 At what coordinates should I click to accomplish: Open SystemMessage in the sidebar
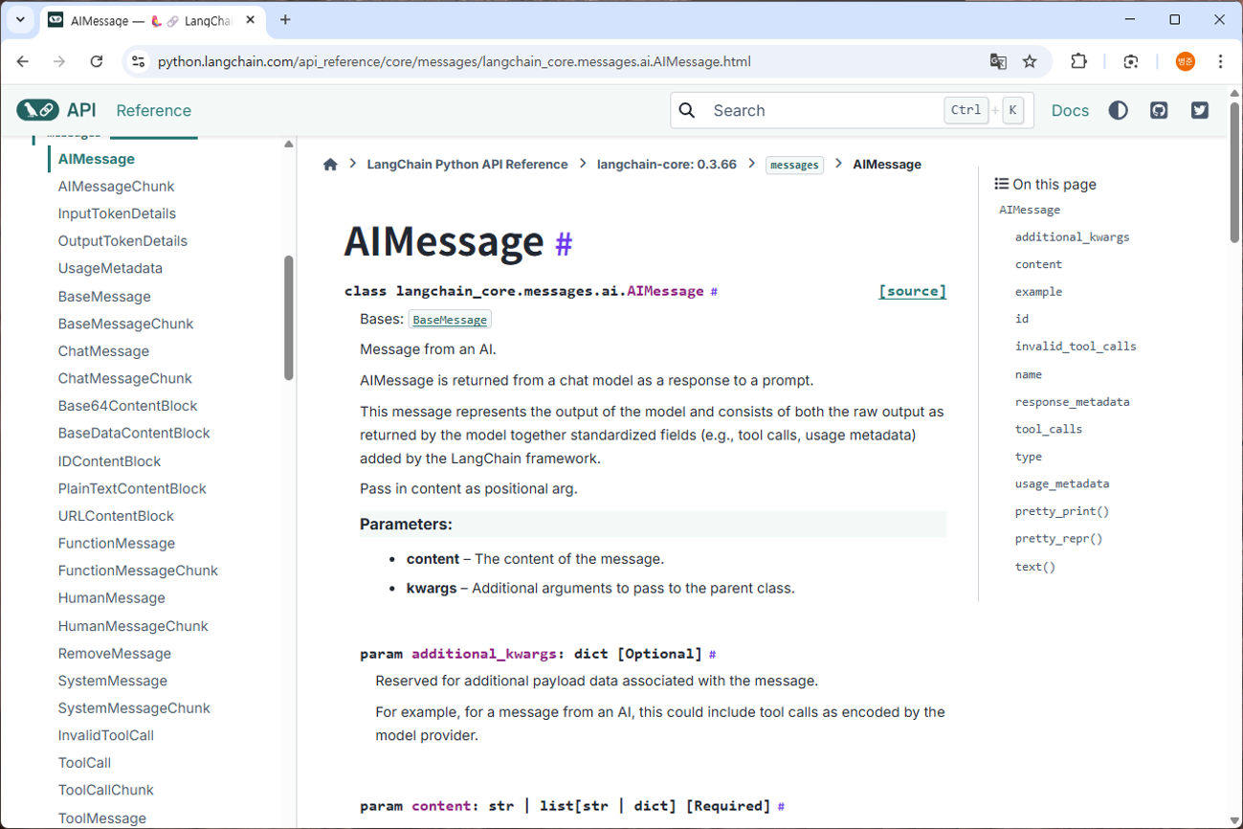[x=113, y=682]
